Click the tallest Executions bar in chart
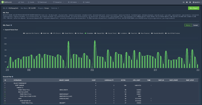The image size is (202, 105). tap(95, 54)
